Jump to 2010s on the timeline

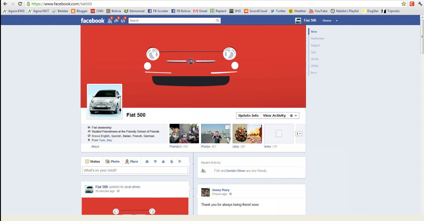(315, 59)
